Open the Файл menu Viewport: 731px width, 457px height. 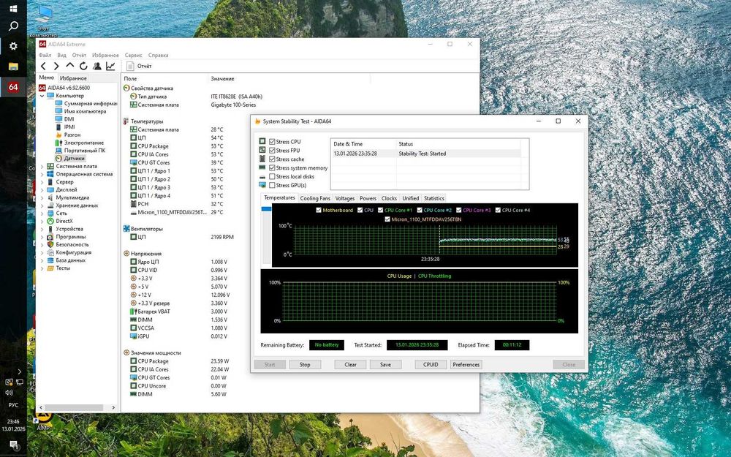(45, 55)
